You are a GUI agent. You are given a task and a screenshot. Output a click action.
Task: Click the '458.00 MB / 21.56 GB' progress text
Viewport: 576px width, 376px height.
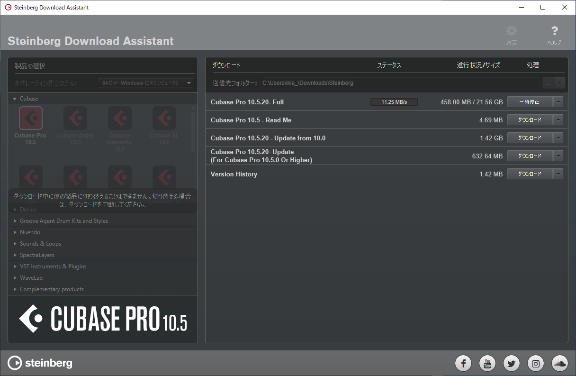pyautogui.click(x=472, y=102)
